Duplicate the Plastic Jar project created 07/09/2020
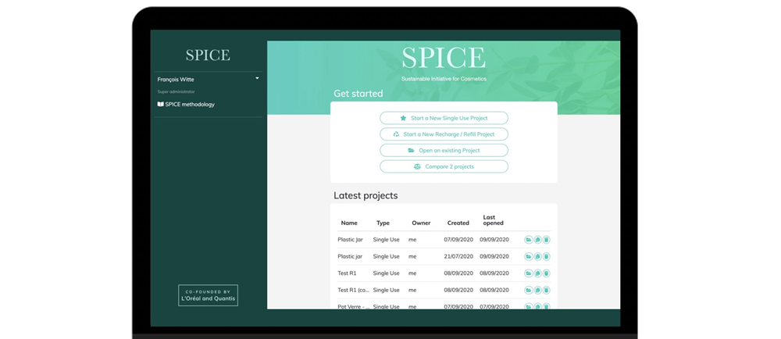 tap(537, 240)
